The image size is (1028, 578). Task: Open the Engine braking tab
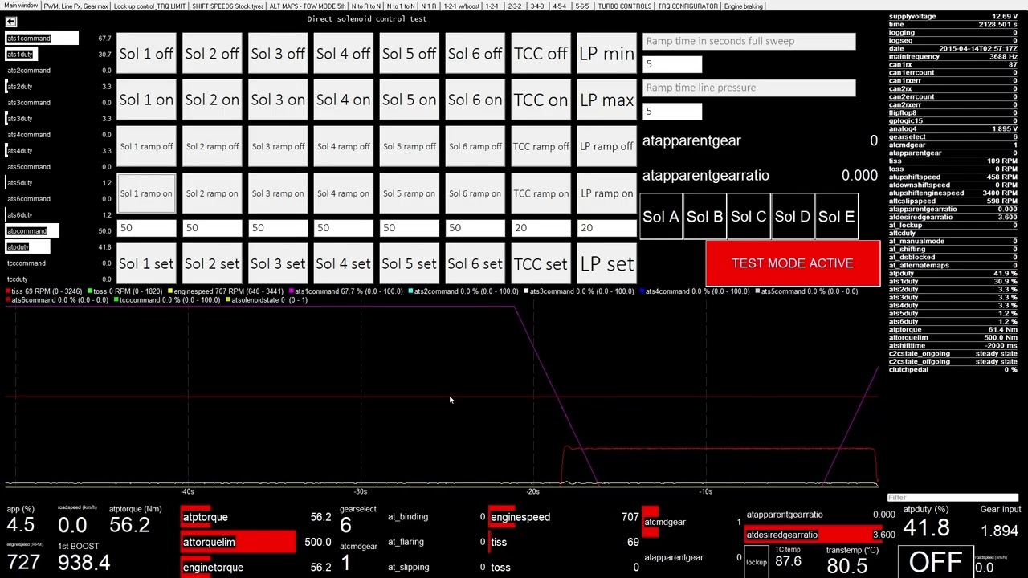coord(743,6)
